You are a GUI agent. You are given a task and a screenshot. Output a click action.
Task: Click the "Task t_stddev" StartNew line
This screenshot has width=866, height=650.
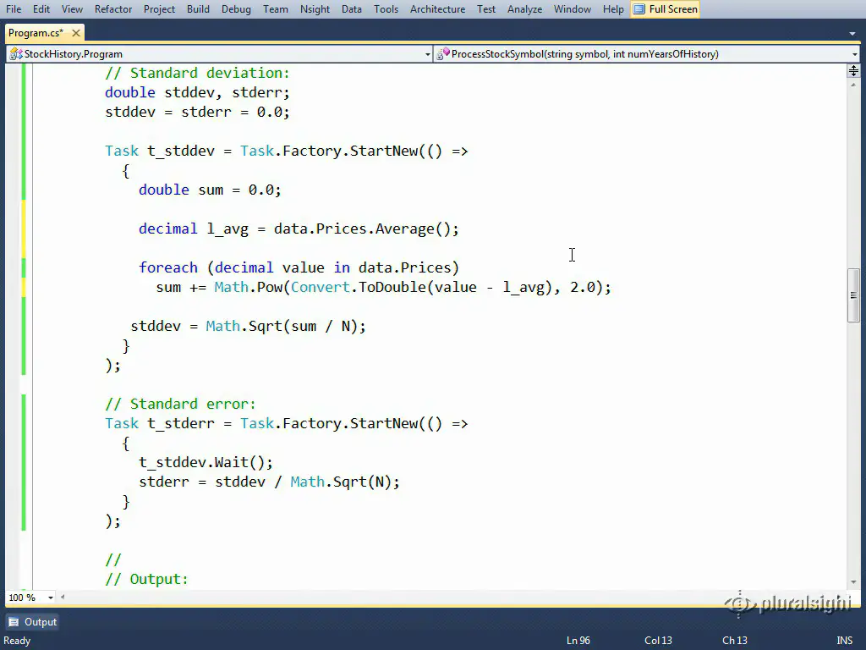[287, 151]
